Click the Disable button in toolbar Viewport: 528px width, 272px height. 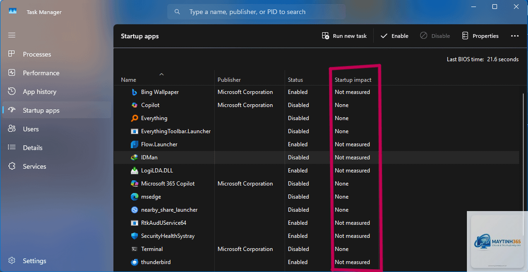[x=435, y=36]
